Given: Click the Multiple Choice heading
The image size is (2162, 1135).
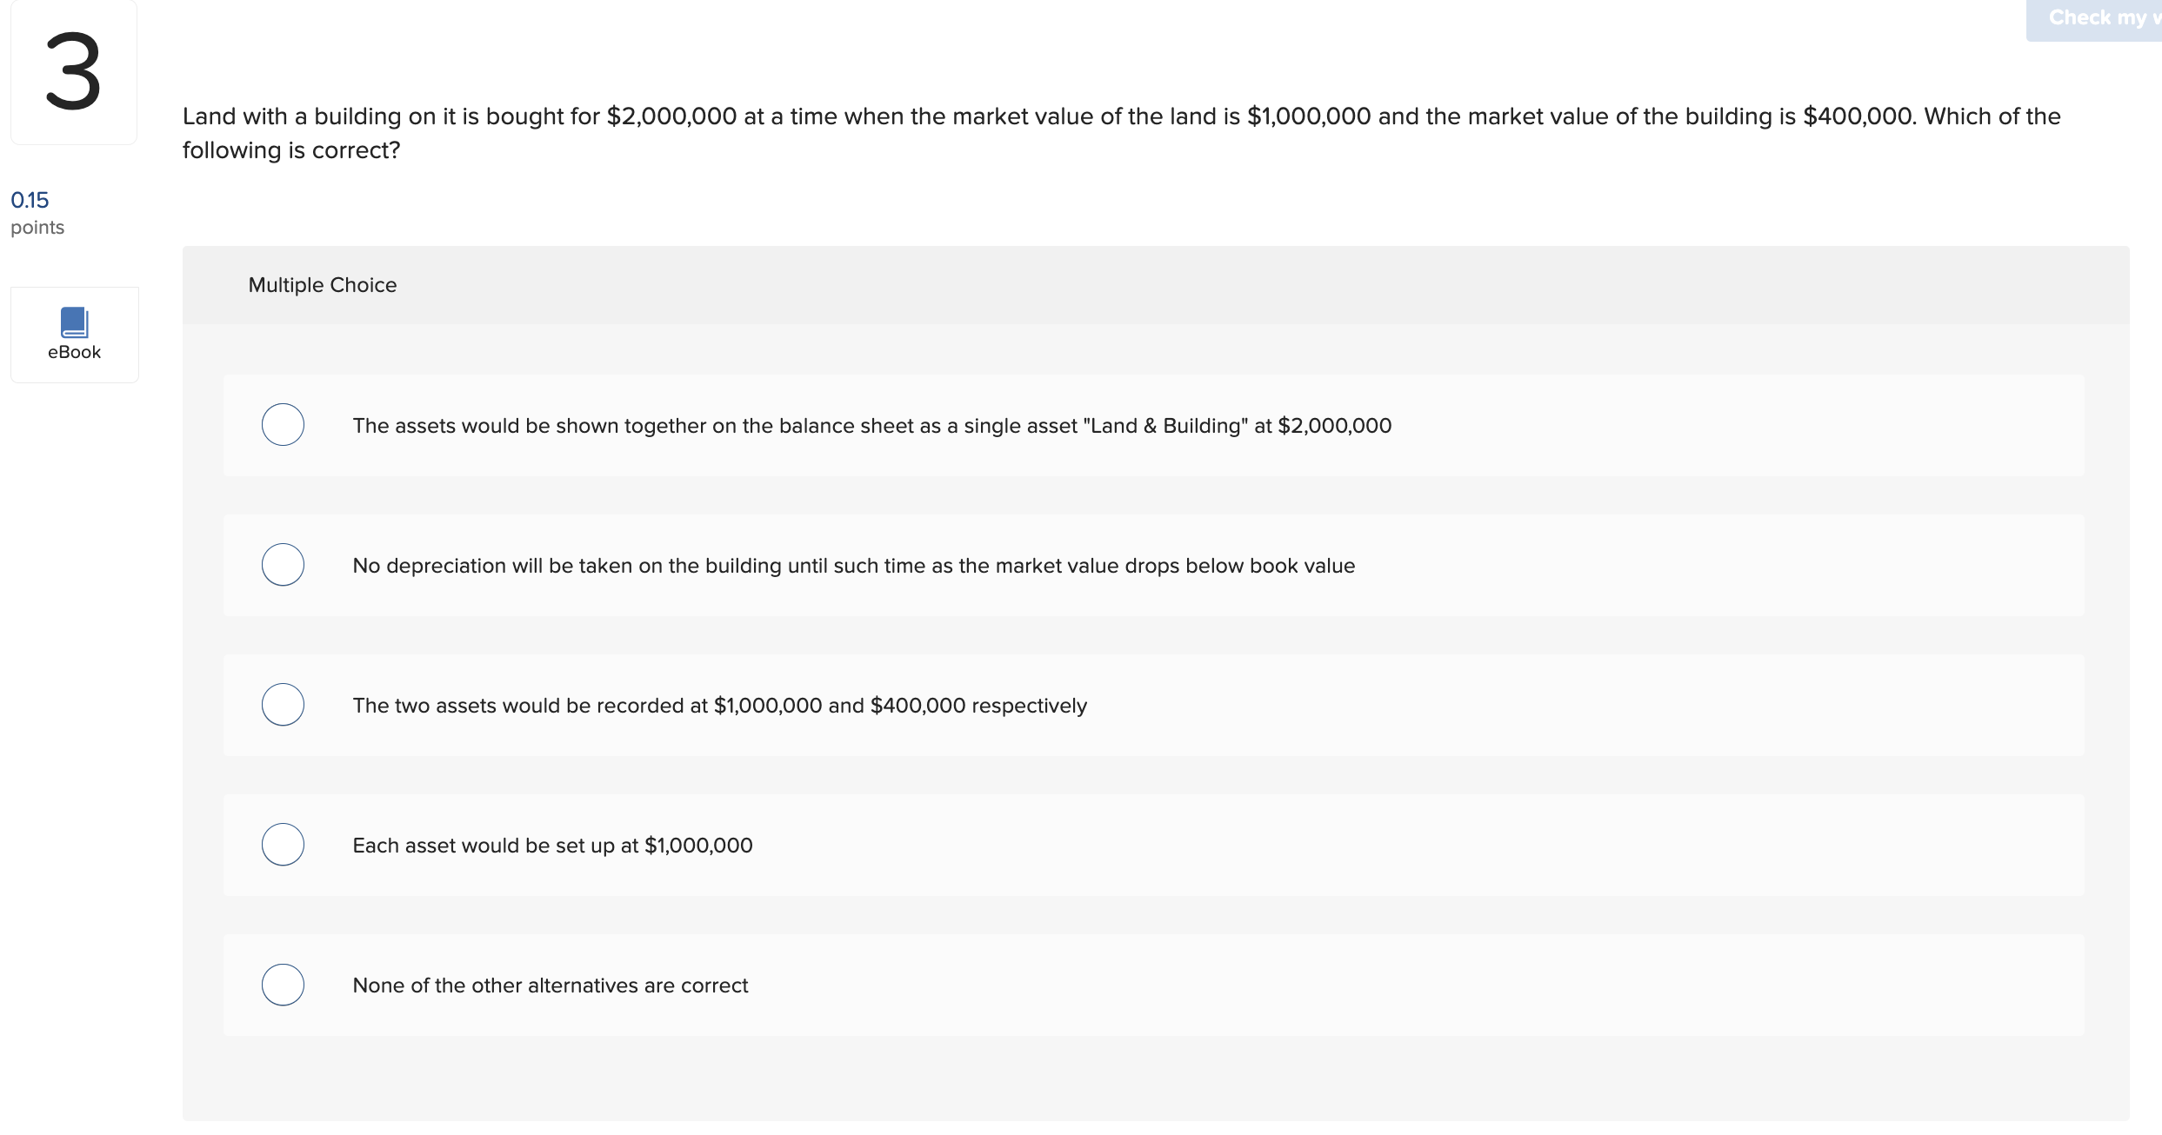Looking at the screenshot, I should coord(322,285).
